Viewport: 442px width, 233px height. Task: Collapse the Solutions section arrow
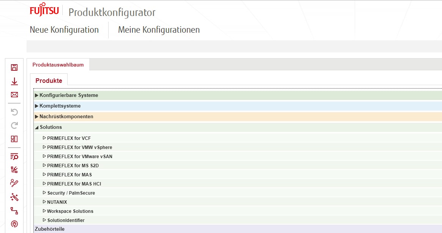click(37, 127)
